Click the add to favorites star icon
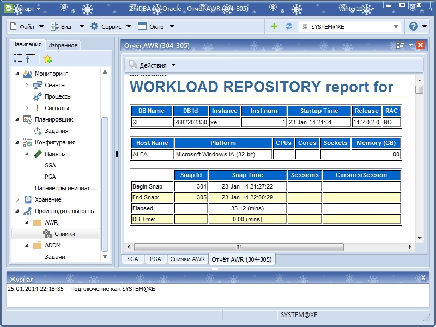This screenshot has height=327, width=436. click(47, 59)
